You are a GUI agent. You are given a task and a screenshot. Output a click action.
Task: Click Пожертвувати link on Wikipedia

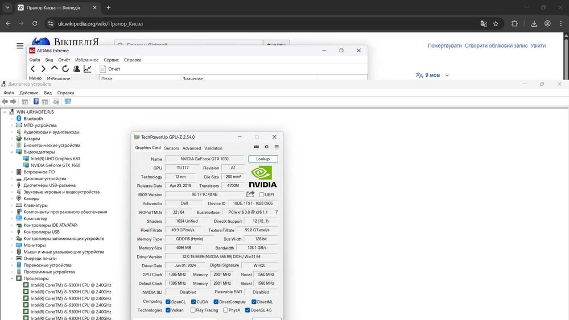coord(444,45)
